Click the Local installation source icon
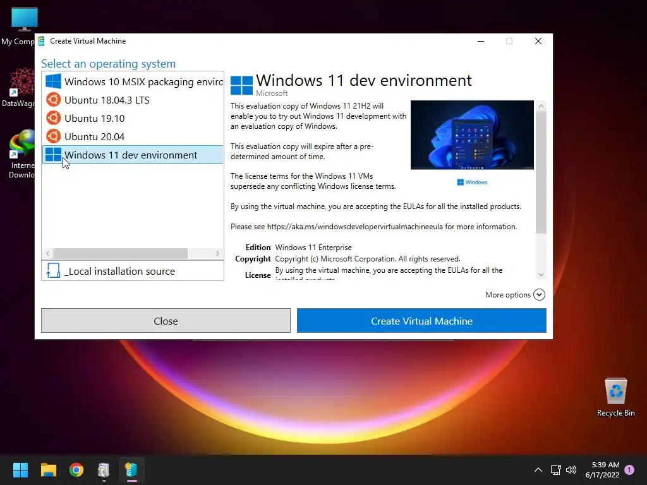This screenshot has width=647, height=485. click(53, 270)
